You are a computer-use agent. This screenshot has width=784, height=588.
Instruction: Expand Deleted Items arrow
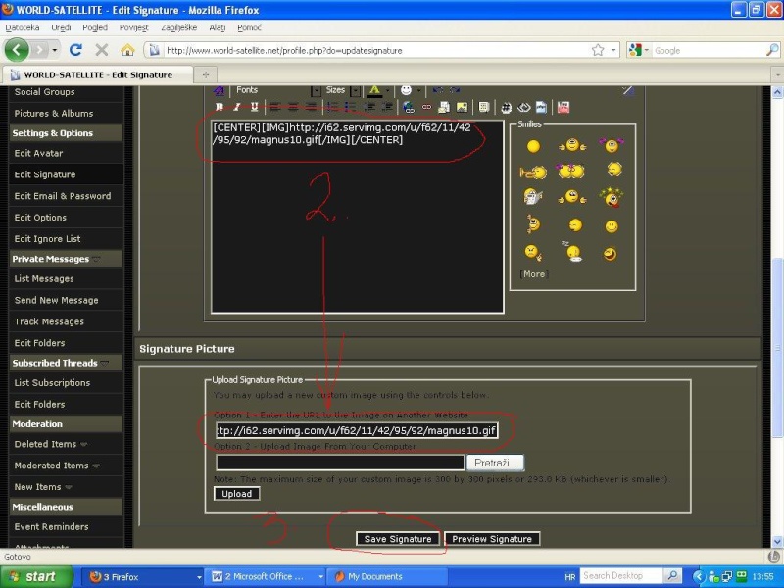point(83,444)
